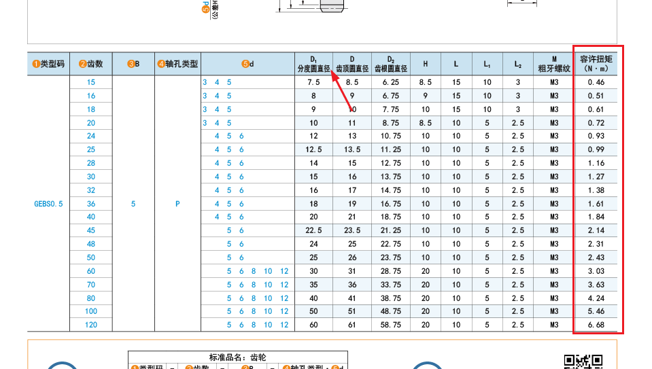
Task: Pick d value 10 in 80-tooth row
Action: coord(268,298)
